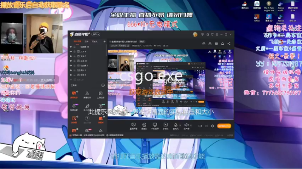Open the checkmark task tool in the toolbox
The height and width of the screenshot is (169, 302).
[x=100, y=95]
